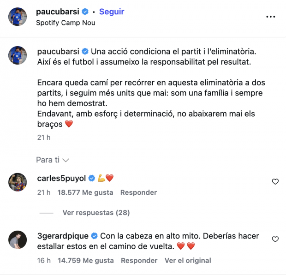Open the three-dot more options menu

click(271, 17)
